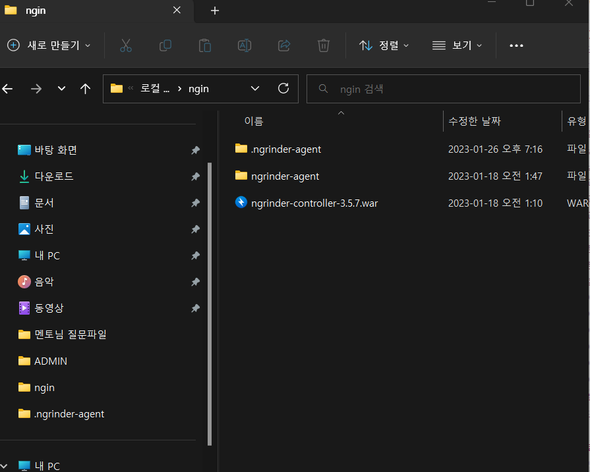Screen dimensions: 590x472
Task: Click the ngrinder-controller war file icon
Action: tap(241, 202)
